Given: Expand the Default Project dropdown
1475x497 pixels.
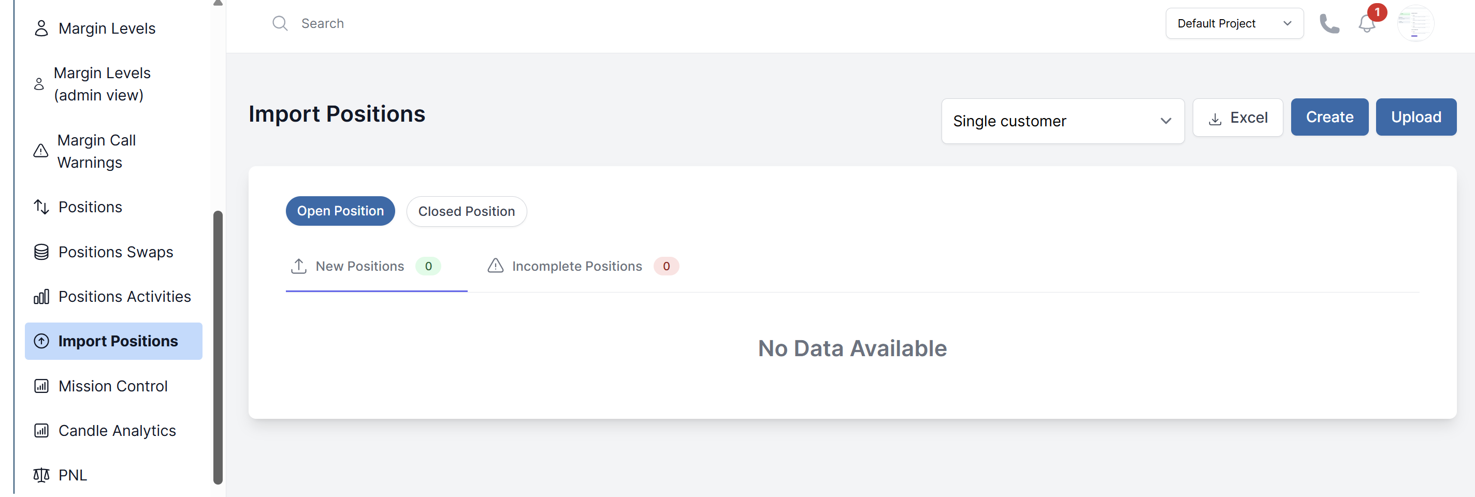Looking at the screenshot, I should click(x=1234, y=23).
